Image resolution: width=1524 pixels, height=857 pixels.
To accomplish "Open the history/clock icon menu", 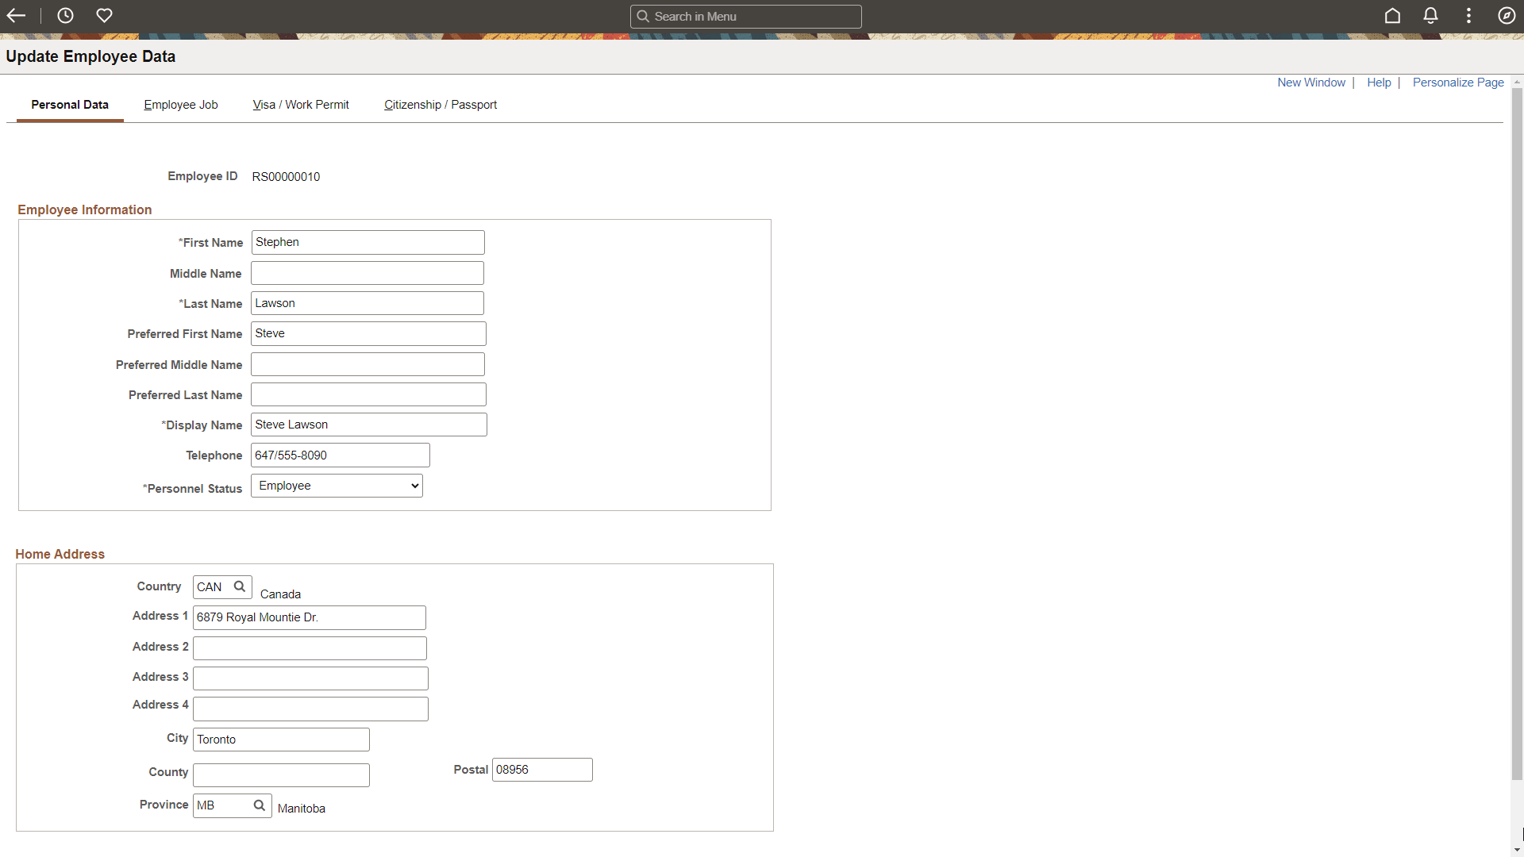I will 66,16.
